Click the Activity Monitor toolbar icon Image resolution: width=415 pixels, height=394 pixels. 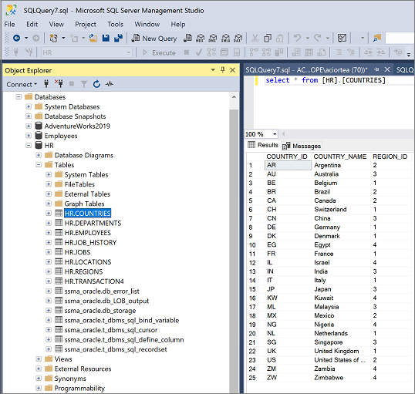pyautogui.click(x=342, y=39)
